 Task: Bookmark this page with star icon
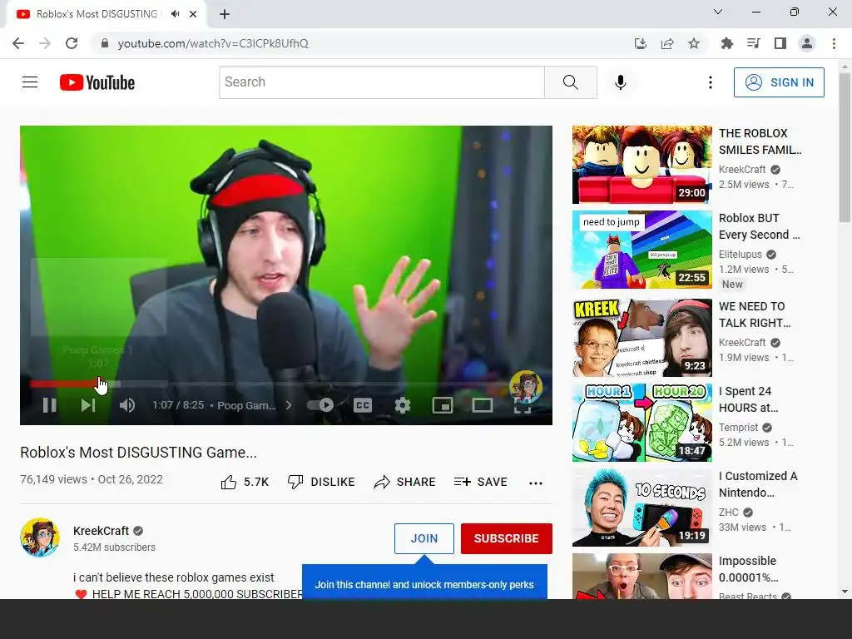coord(694,43)
